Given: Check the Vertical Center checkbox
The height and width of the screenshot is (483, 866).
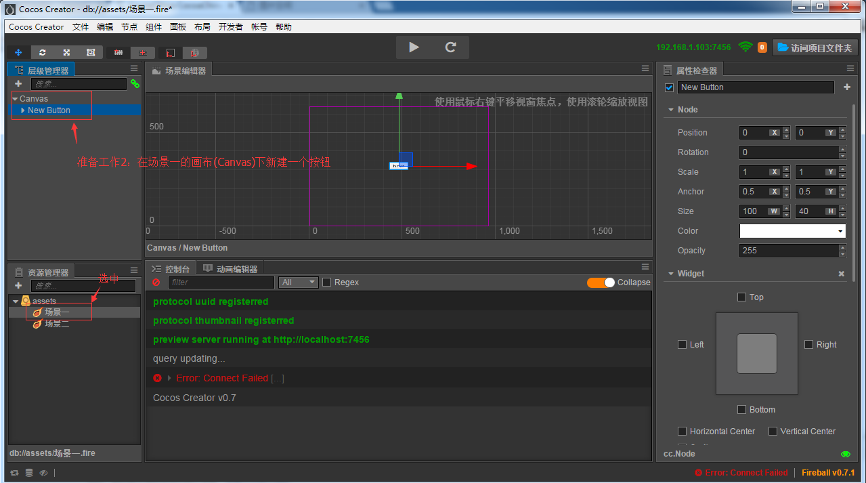Looking at the screenshot, I should coord(773,431).
